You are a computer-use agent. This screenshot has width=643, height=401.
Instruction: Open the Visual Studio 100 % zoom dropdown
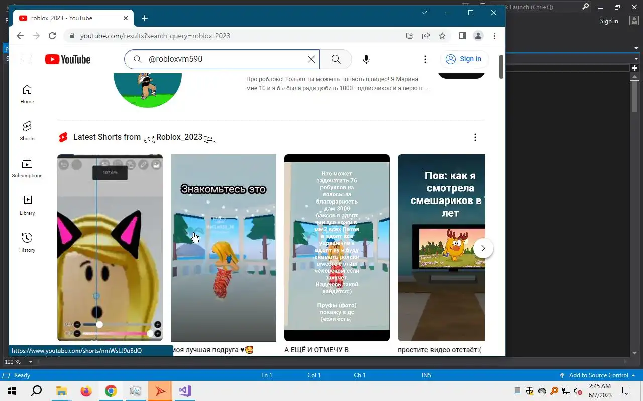click(30, 362)
